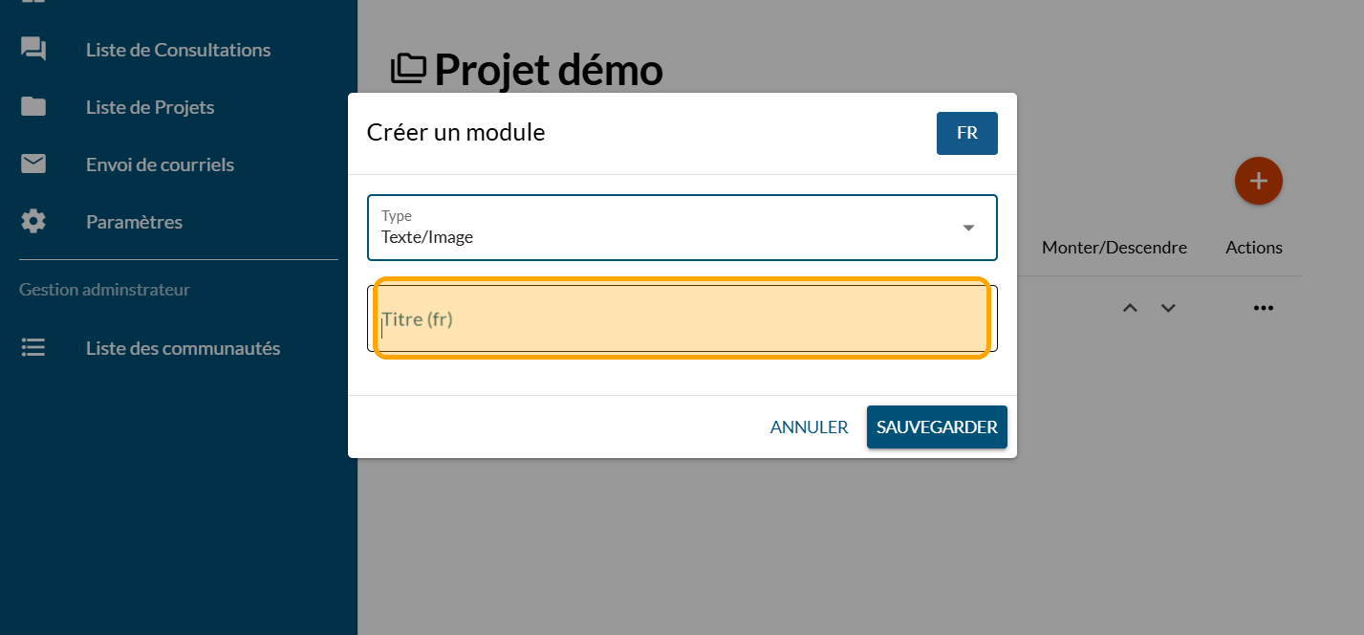This screenshot has height=635, width=1364.
Task: Click ANNULER to cancel module creation
Action: click(809, 427)
